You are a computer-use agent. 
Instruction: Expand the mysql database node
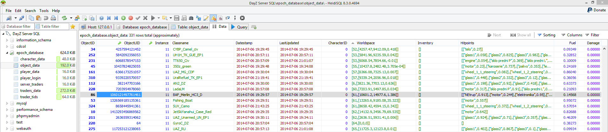(7, 103)
